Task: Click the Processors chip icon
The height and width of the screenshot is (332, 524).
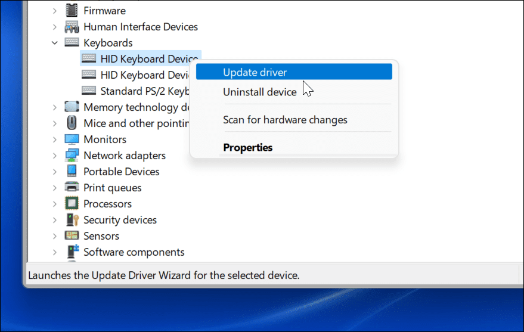Action: 72,204
